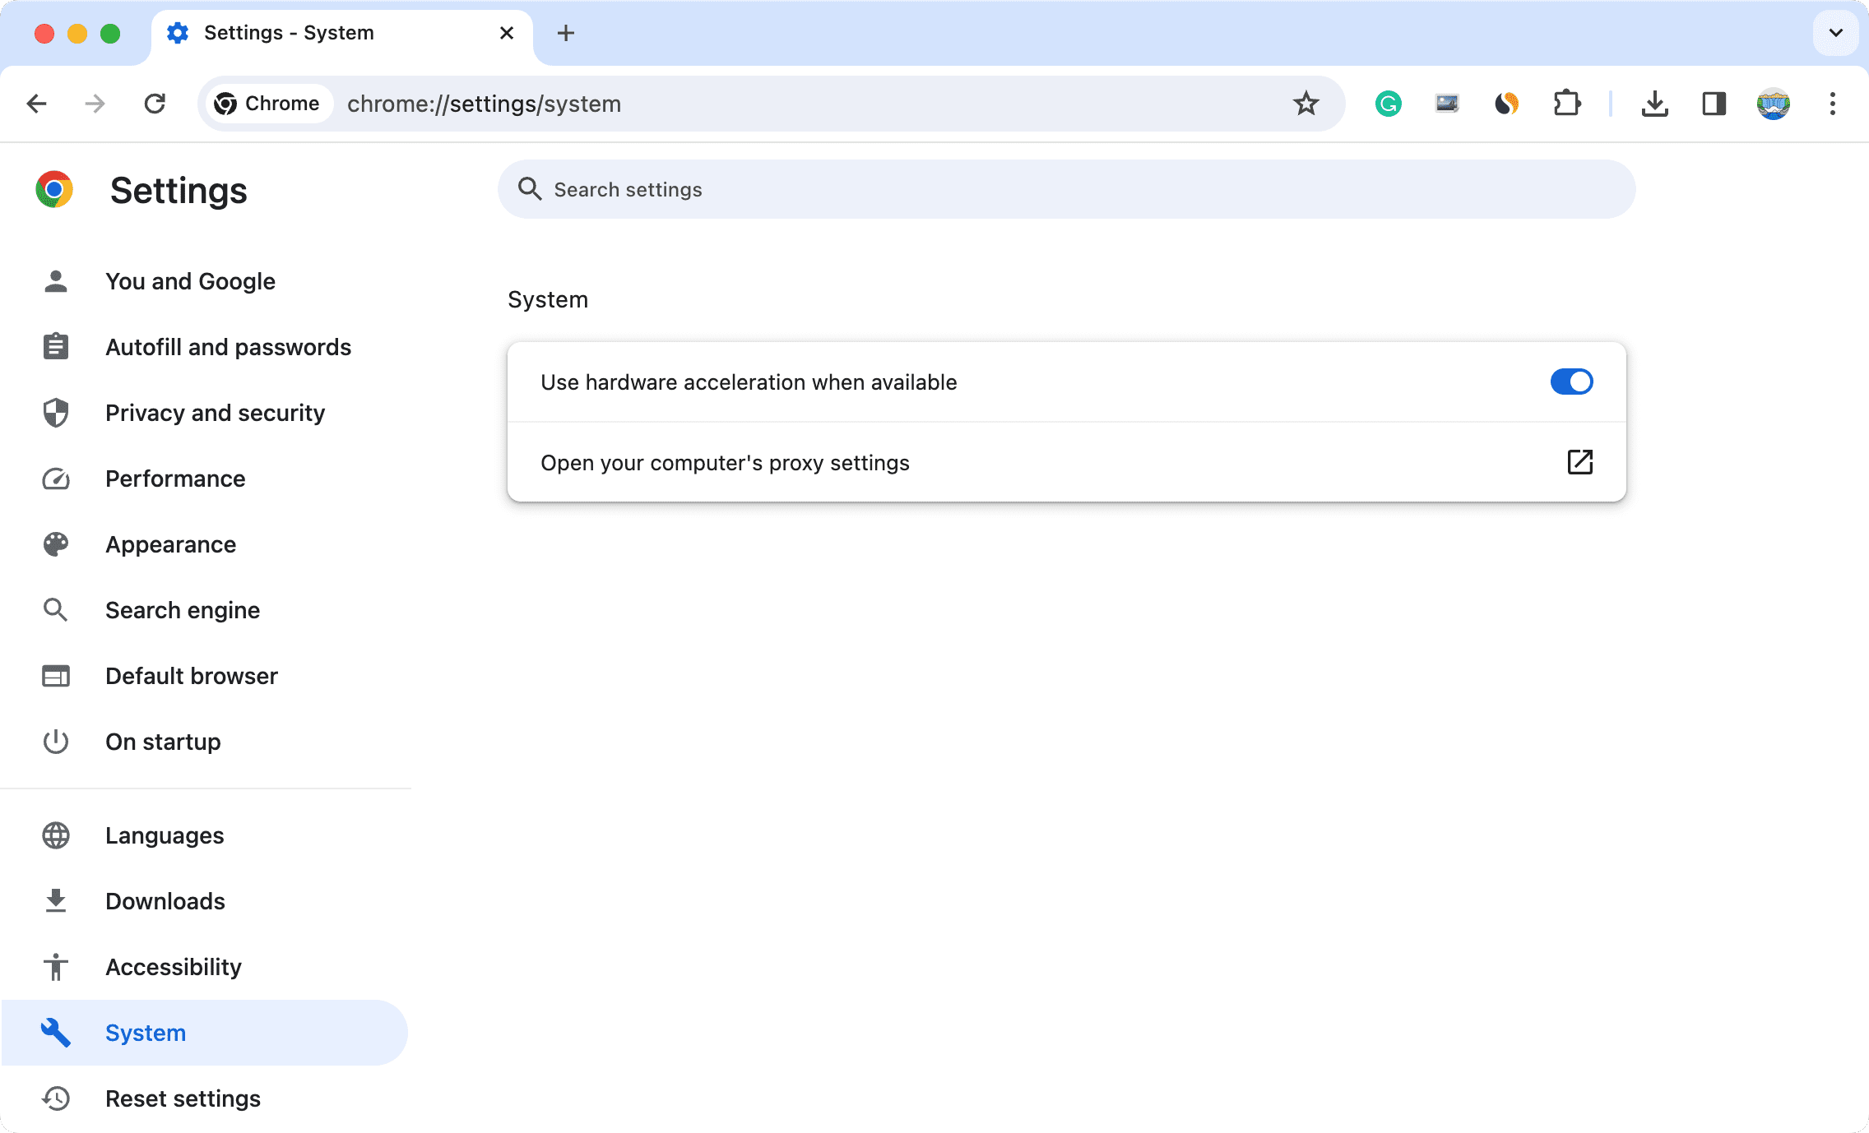The height and width of the screenshot is (1133, 1869).
Task: Open a new tab with the plus button
Action: pyautogui.click(x=565, y=33)
